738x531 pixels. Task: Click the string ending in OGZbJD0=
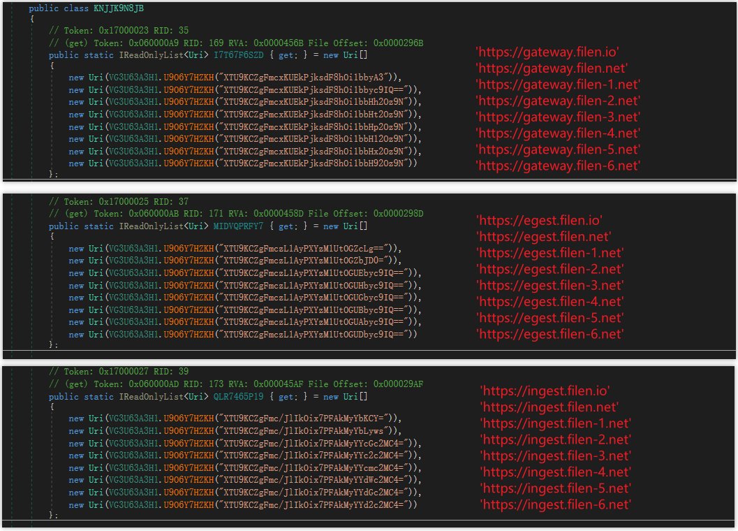[x=304, y=261]
